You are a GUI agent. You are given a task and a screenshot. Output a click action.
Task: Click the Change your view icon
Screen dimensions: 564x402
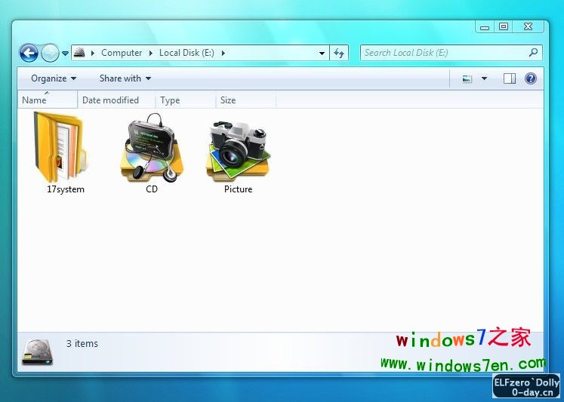tap(467, 78)
